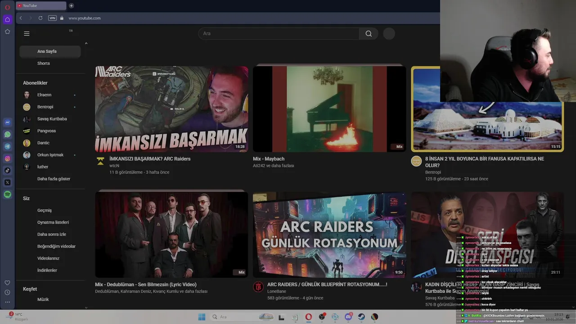Image resolution: width=576 pixels, height=324 pixels.
Task: Open Telegram in Opera sidebar
Action: coord(7,146)
